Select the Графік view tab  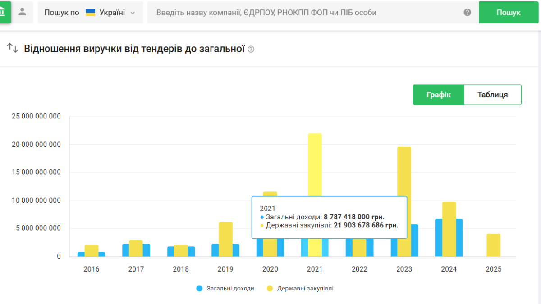tap(438, 95)
